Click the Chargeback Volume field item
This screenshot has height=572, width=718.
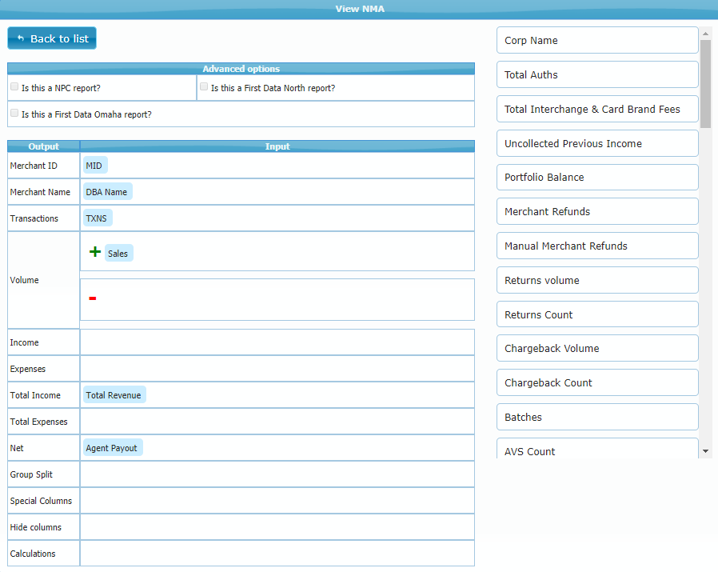(x=596, y=349)
